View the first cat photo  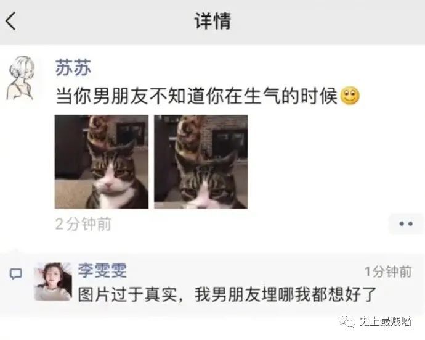coord(102,162)
